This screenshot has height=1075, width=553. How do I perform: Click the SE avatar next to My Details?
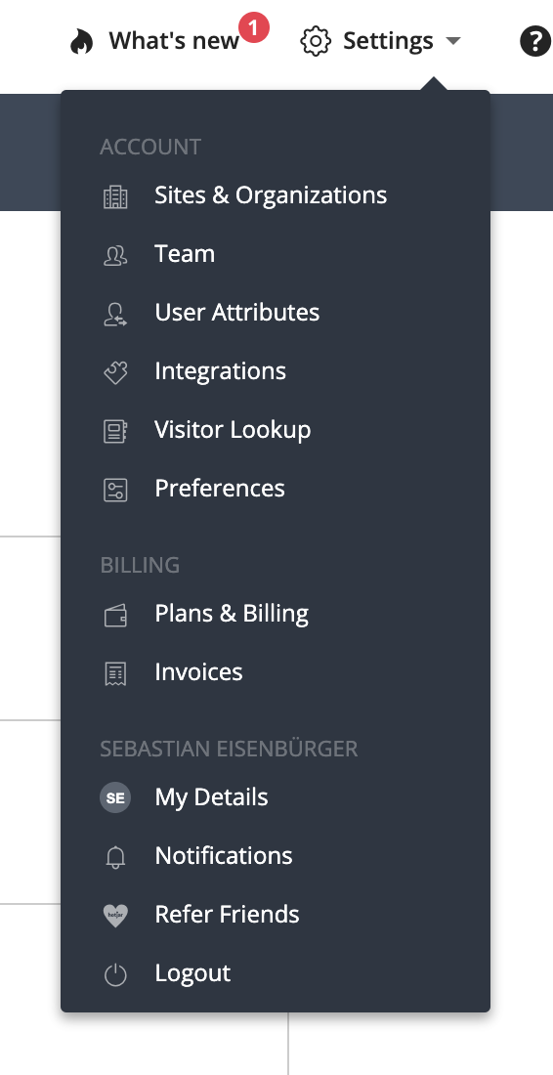pos(115,798)
